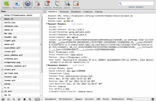This screenshot has width=156, height=101.
Task: Select the bg.jpg request
Action: [x=20, y=33]
